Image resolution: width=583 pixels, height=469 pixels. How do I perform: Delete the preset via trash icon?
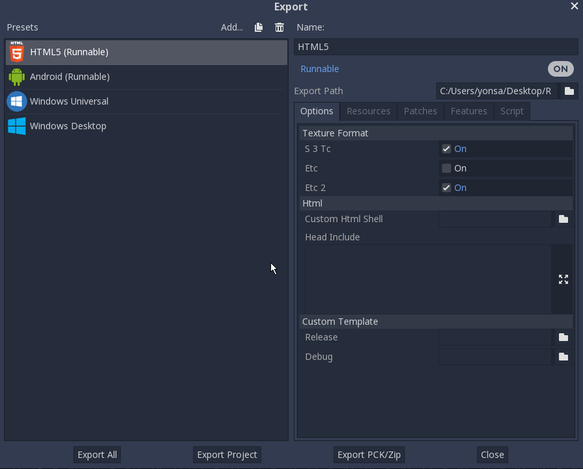[279, 27]
